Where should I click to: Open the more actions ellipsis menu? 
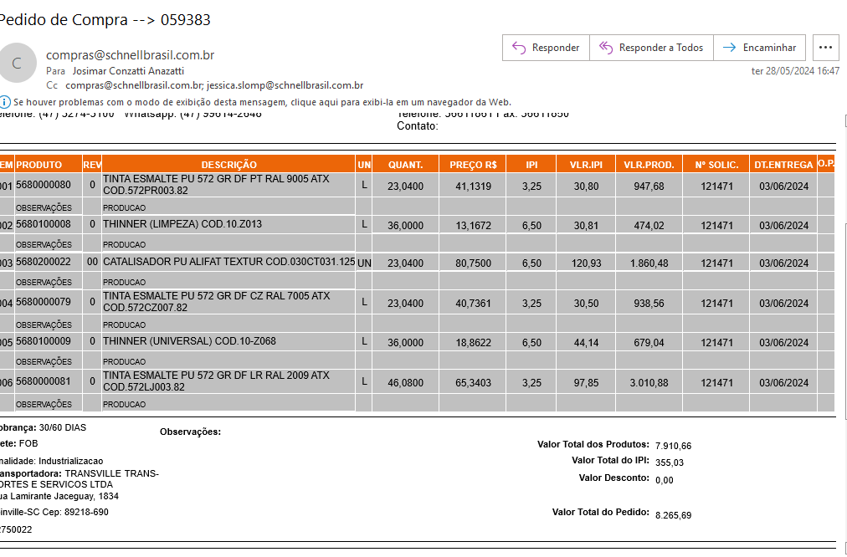[825, 48]
